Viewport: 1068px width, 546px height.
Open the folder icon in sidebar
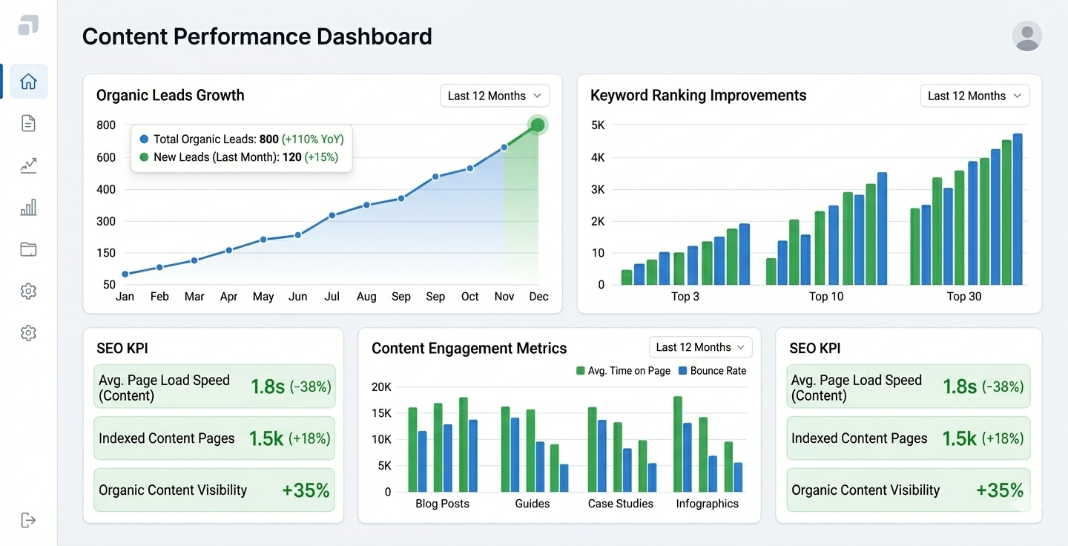click(28, 249)
